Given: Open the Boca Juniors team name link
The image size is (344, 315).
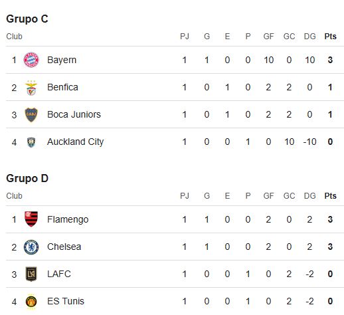Looking at the screenshot, I should [x=74, y=114].
